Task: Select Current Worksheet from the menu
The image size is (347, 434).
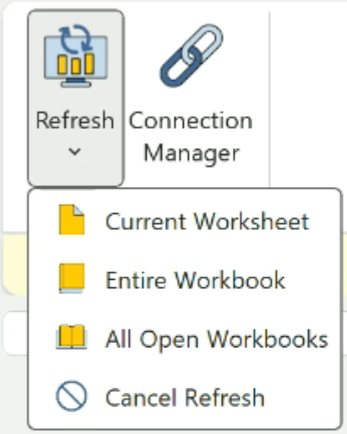Action: [184, 221]
